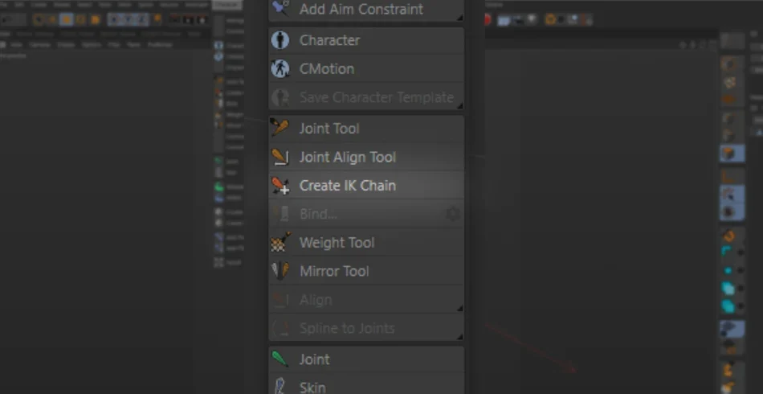The width and height of the screenshot is (763, 394).
Task: Click the dimmed Align entry
Action: pyautogui.click(x=366, y=300)
